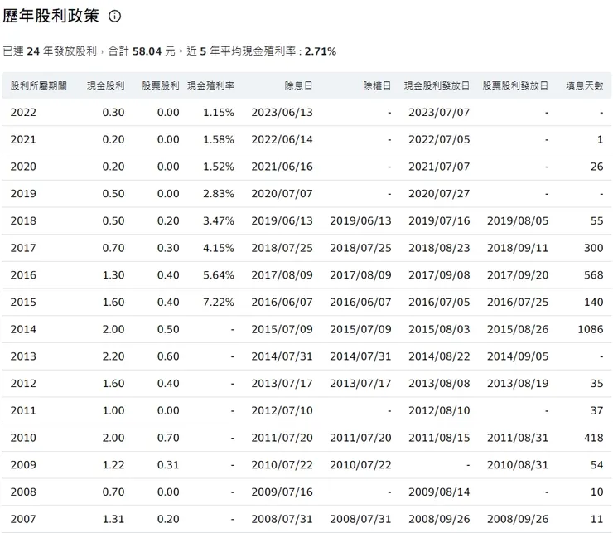Click the 58.04 total dividend figure

pyautogui.click(x=147, y=51)
